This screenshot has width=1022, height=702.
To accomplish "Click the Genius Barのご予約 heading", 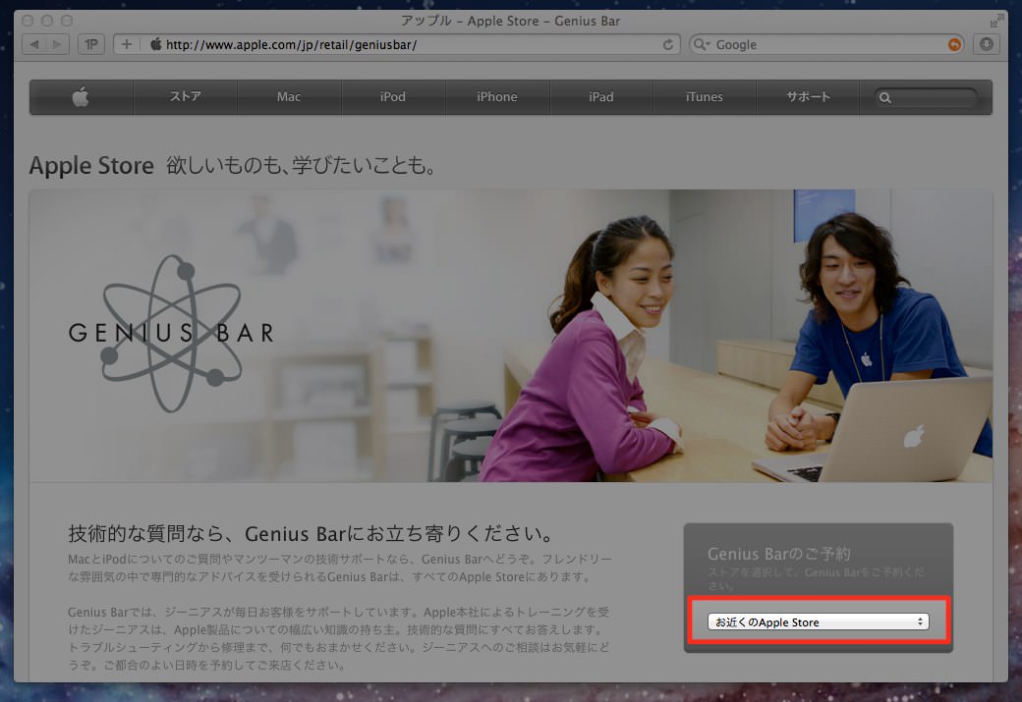I will click(x=779, y=554).
